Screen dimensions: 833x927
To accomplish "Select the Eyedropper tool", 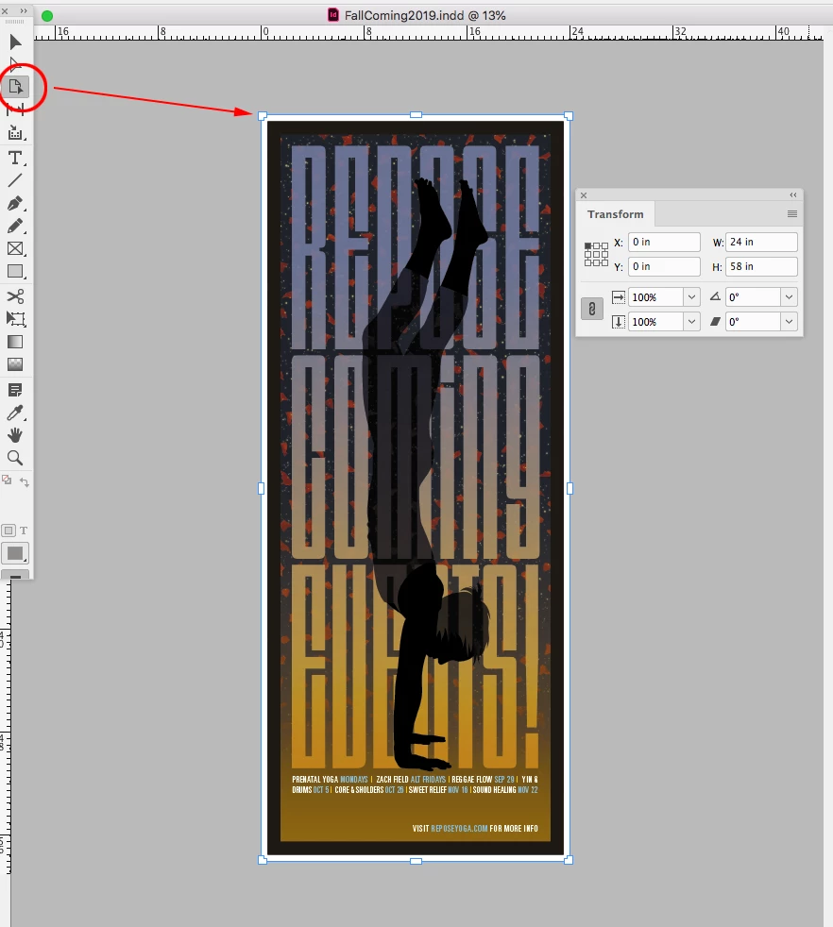I will (15, 413).
